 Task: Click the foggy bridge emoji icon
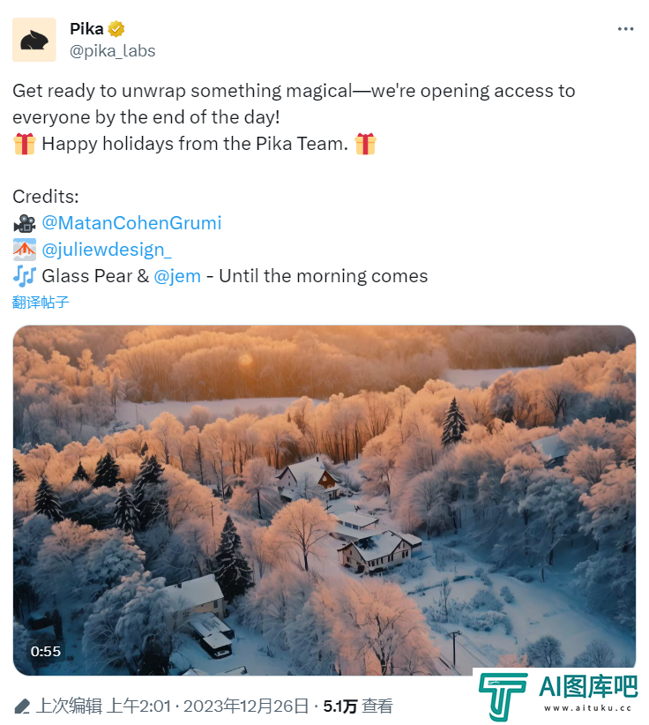click(25, 250)
